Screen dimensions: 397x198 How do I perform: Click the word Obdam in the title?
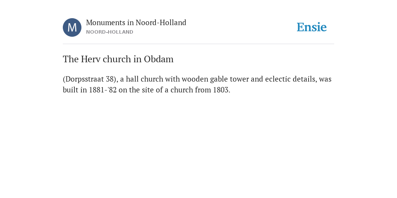(159, 59)
